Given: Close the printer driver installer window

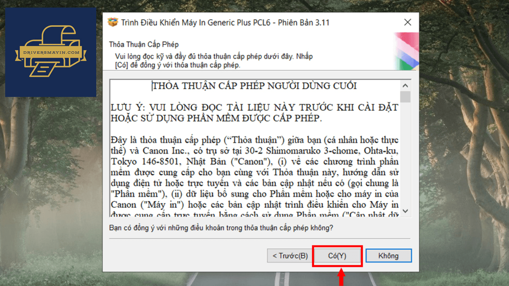Looking at the screenshot, I should (408, 22).
